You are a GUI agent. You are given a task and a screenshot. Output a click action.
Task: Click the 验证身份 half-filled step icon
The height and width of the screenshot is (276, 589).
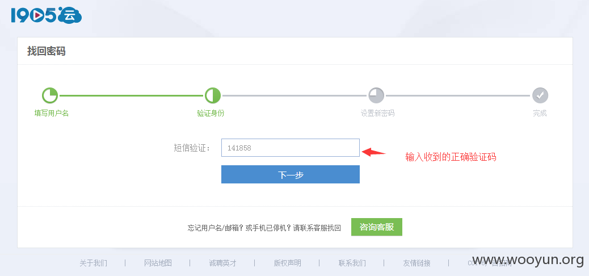pos(213,95)
